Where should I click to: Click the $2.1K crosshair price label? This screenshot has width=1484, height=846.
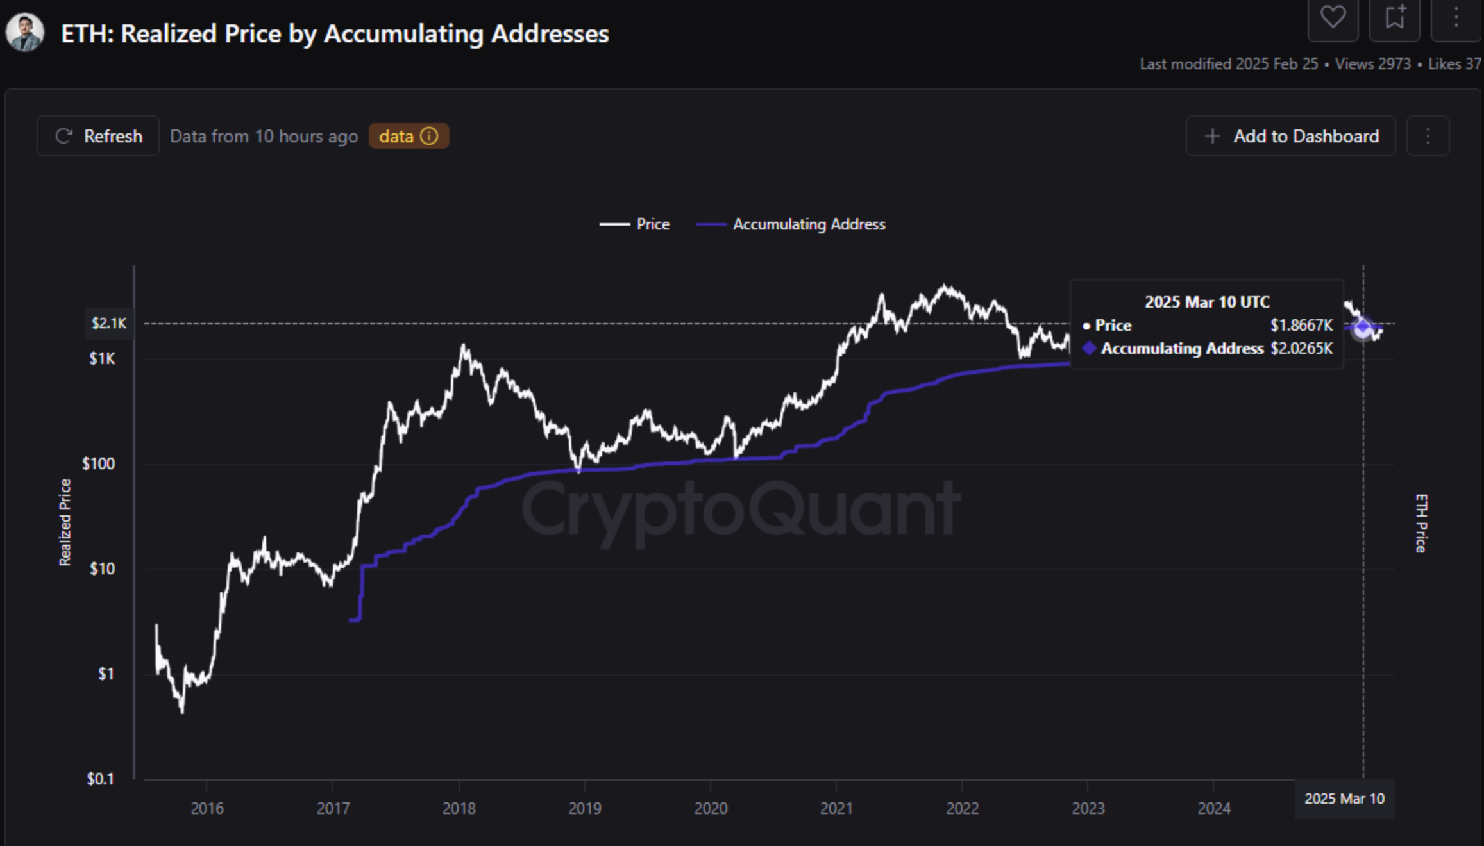tap(109, 323)
